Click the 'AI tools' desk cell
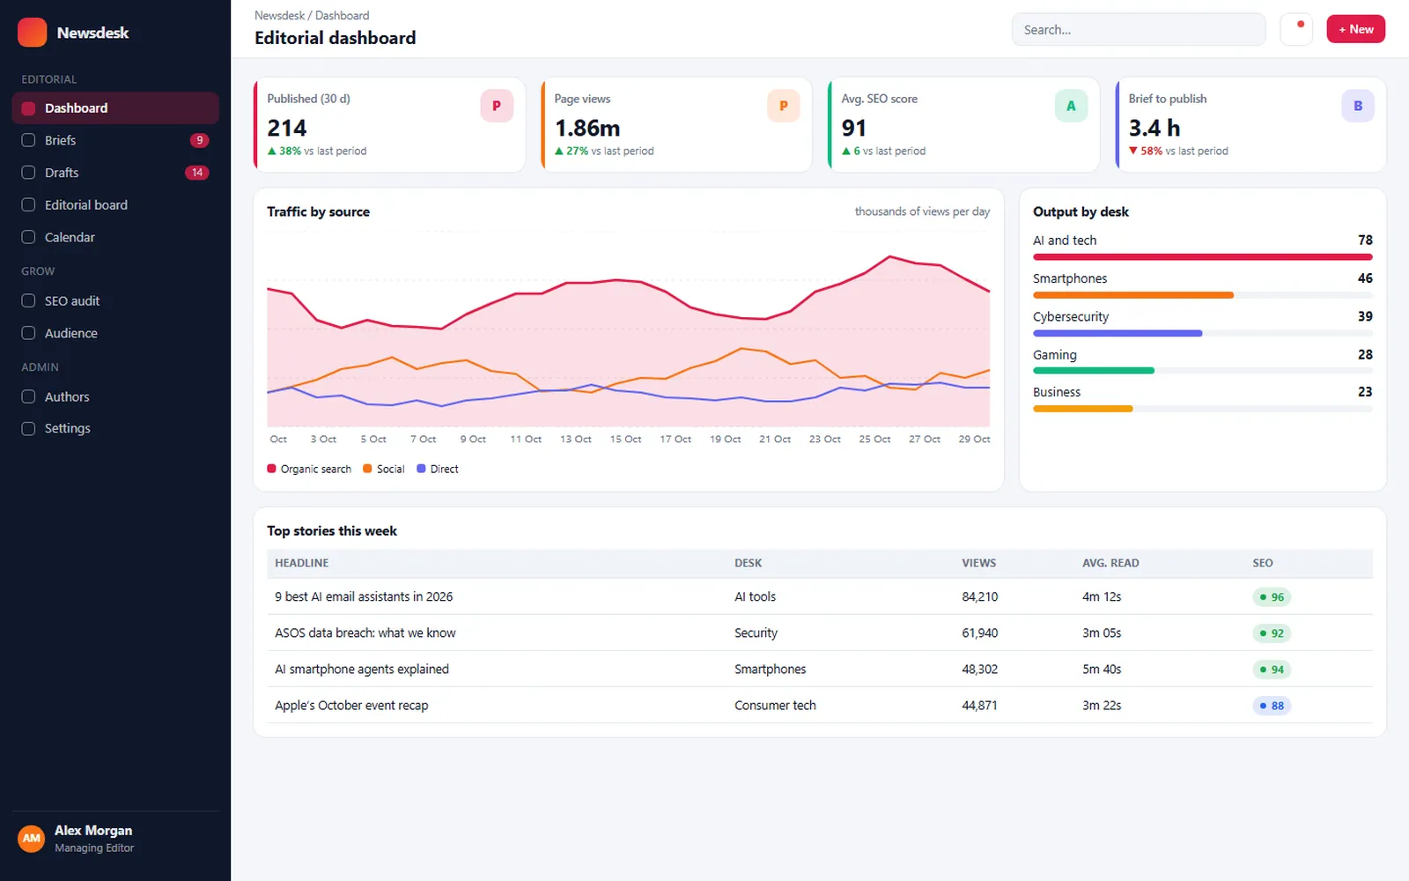Screen dimensions: 1409x881 pyautogui.click(x=756, y=596)
